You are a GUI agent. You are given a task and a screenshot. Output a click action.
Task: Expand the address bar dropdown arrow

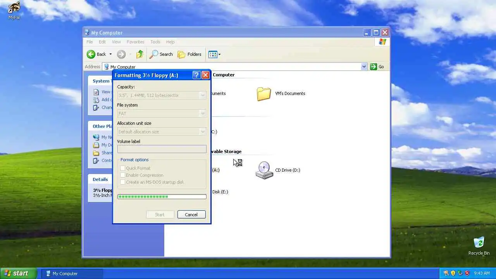click(x=364, y=67)
